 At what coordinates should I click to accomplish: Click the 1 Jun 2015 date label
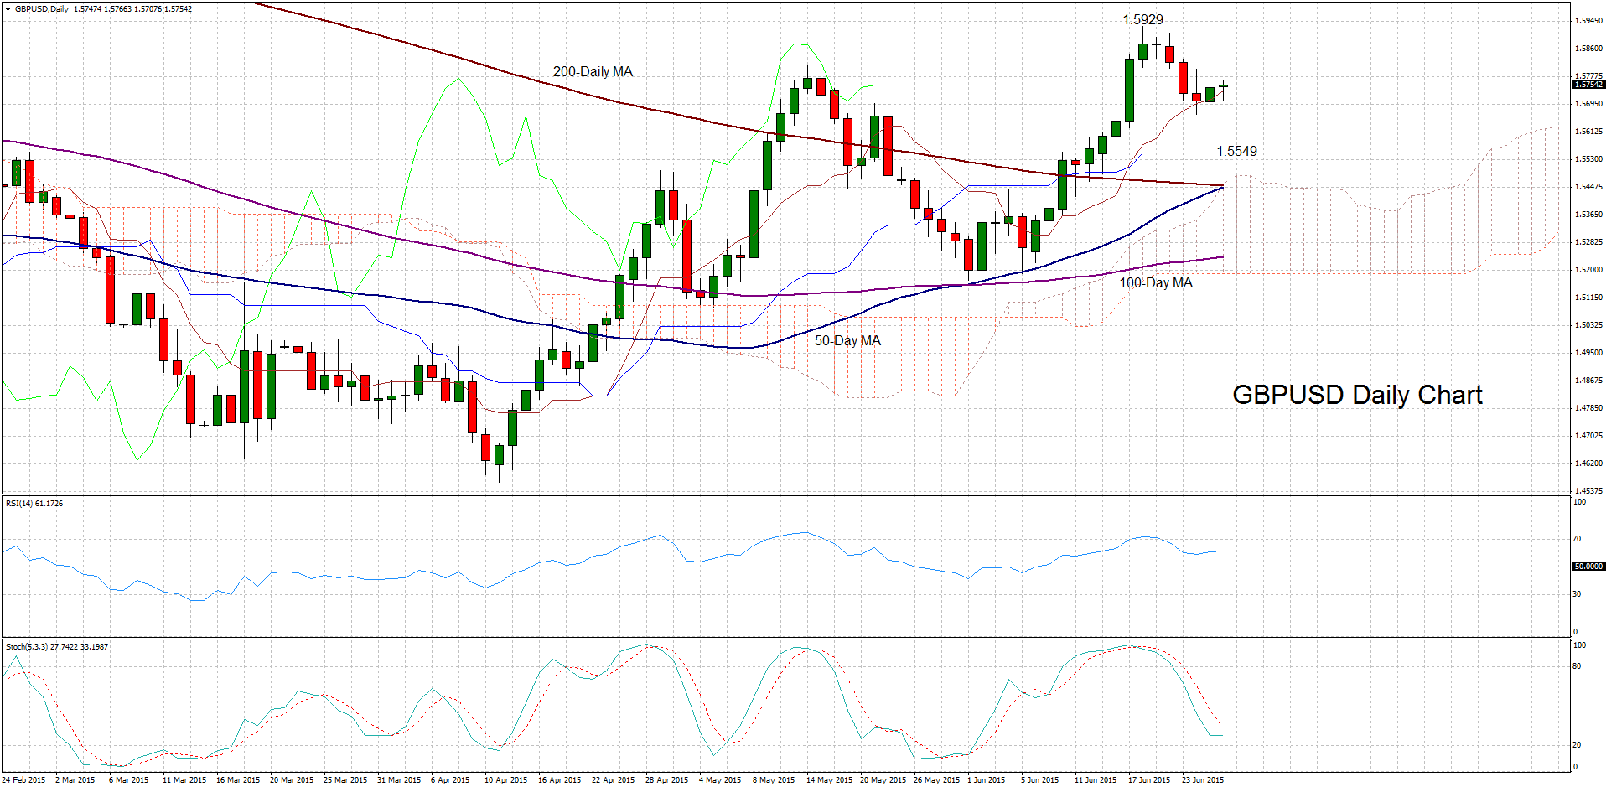coord(986,780)
